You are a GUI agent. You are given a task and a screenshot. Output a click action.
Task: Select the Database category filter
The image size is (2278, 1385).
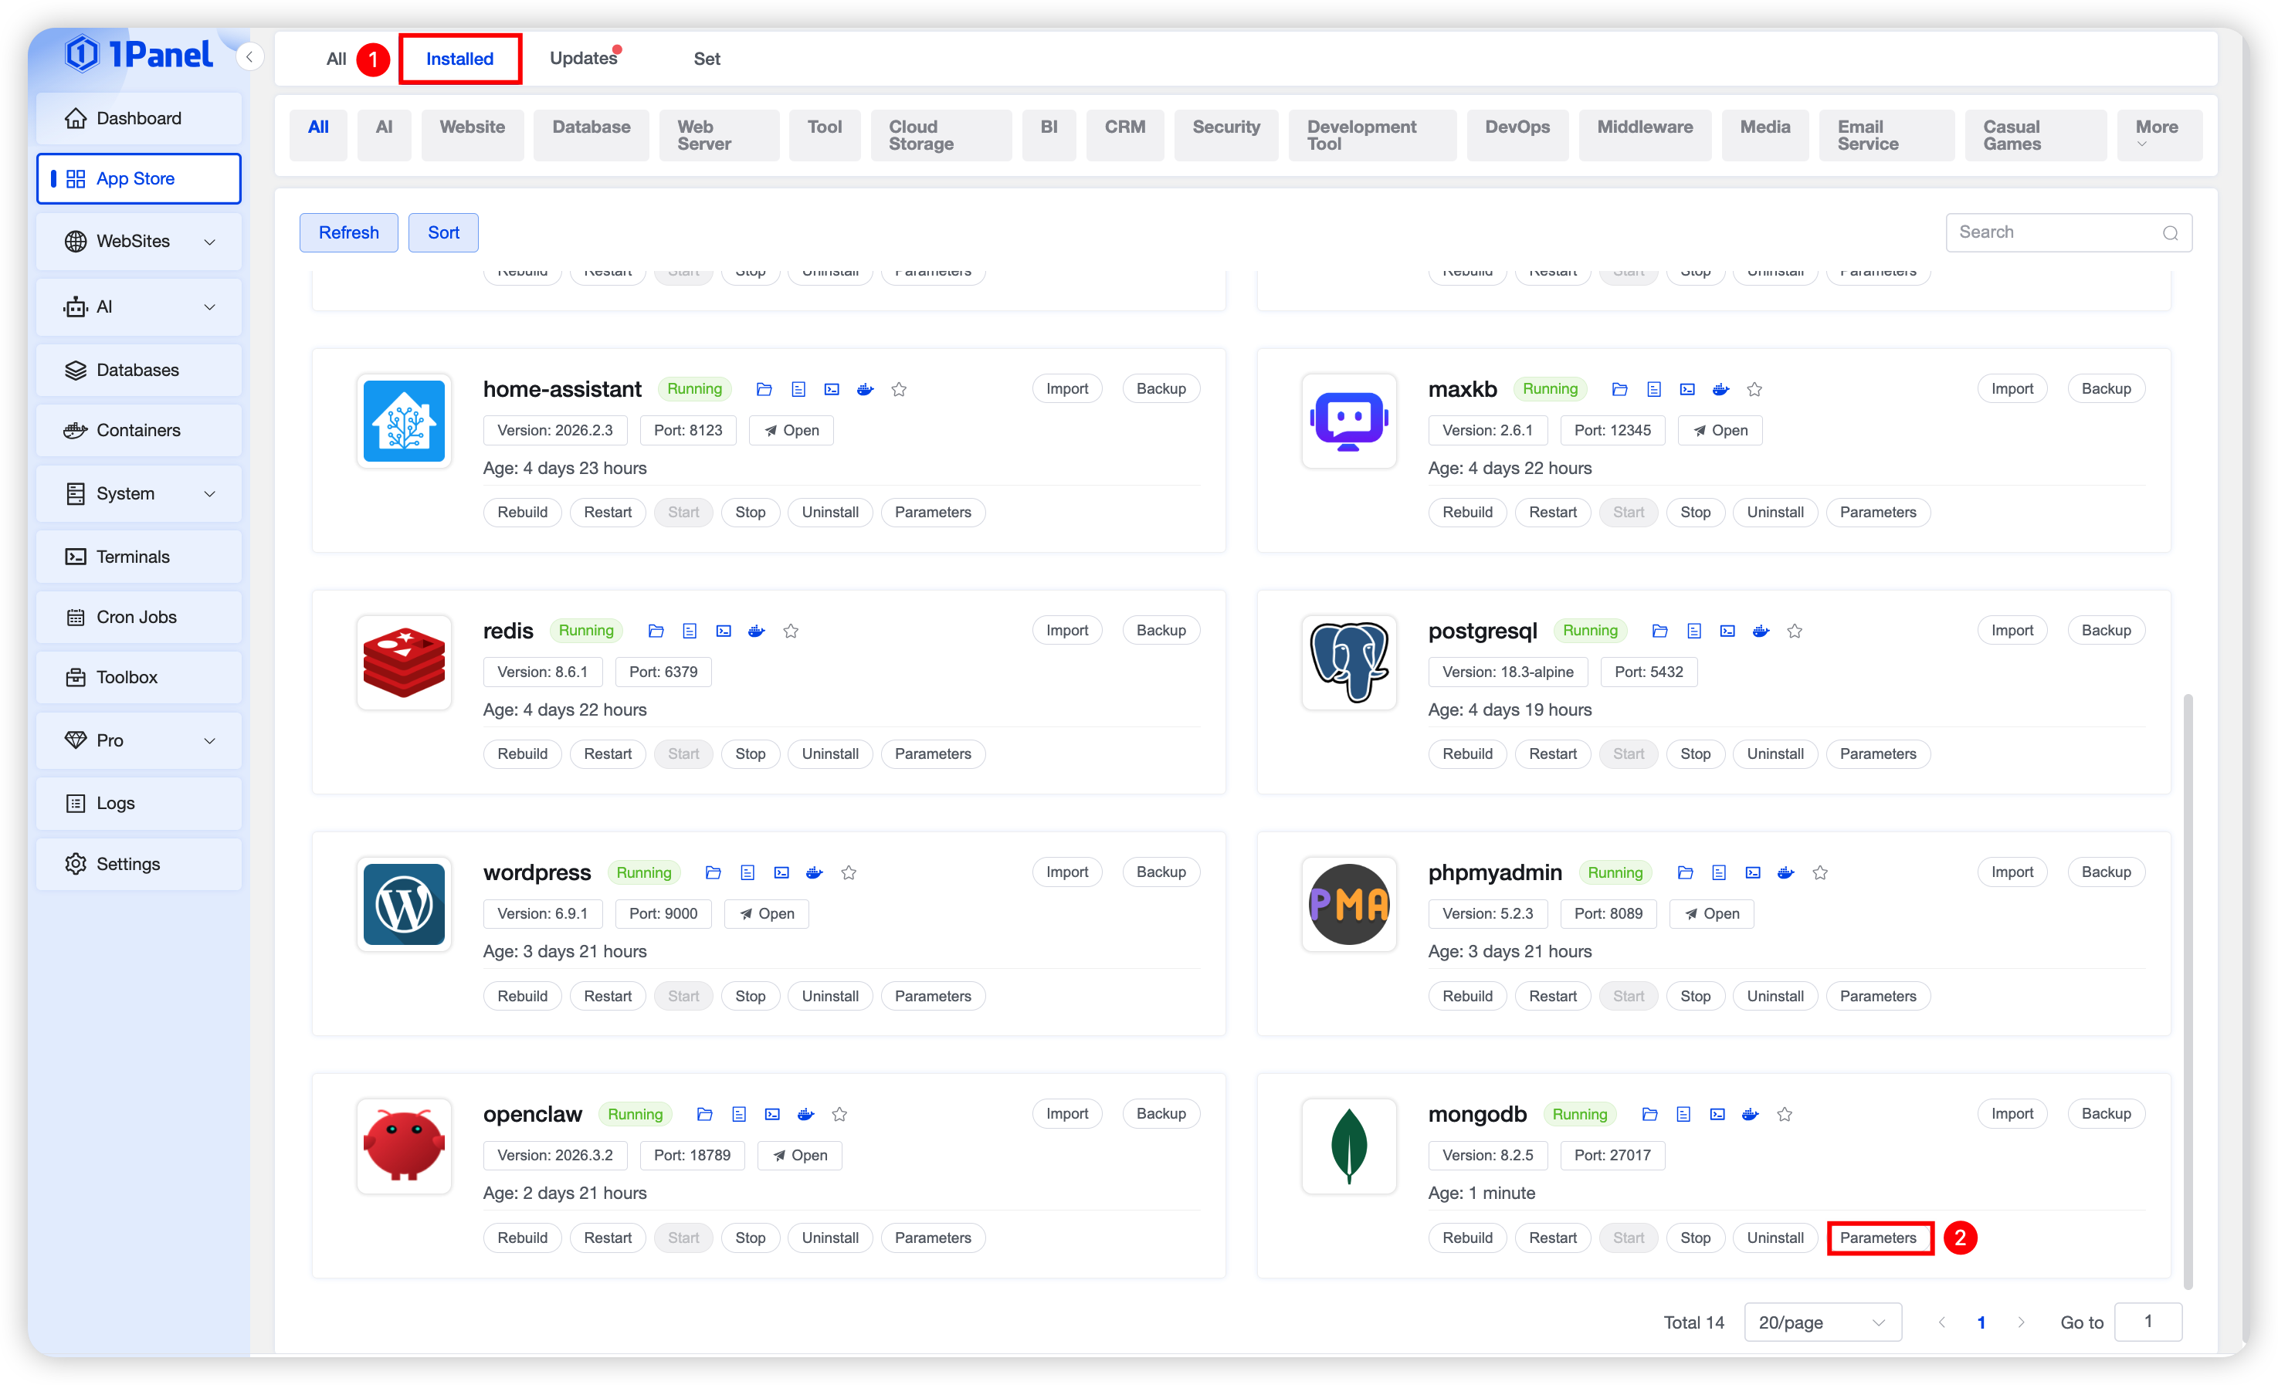(x=591, y=127)
